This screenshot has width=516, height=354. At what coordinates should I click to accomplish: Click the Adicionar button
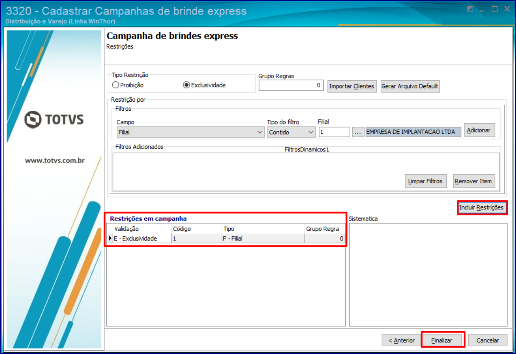coord(479,130)
